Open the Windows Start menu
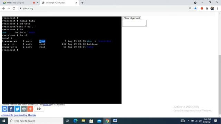The width and height of the screenshot is (221, 124). tap(4, 121)
